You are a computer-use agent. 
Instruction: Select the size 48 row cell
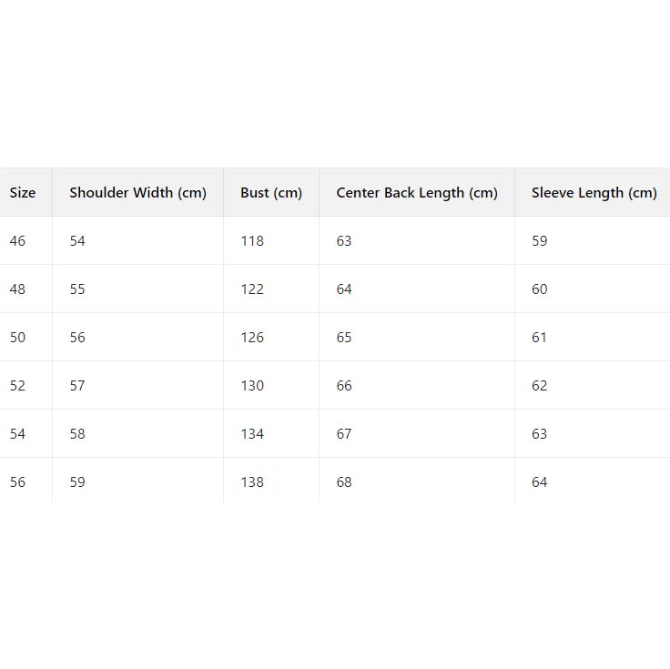(x=18, y=289)
